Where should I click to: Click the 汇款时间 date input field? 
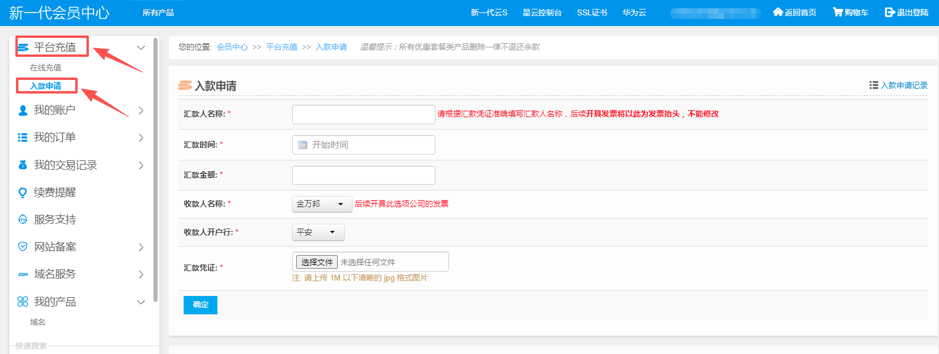point(363,144)
